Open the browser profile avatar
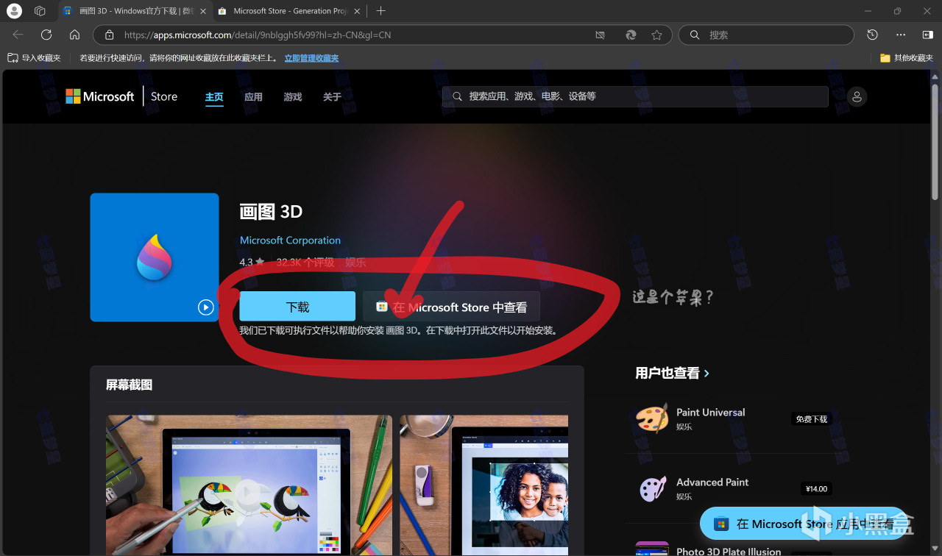Image resolution: width=942 pixels, height=556 pixels. (14, 11)
